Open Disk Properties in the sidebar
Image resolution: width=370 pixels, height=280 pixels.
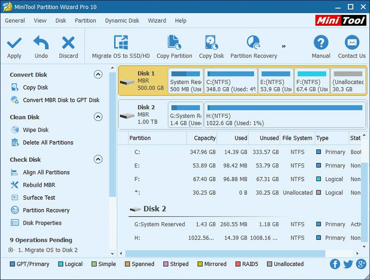click(x=42, y=223)
